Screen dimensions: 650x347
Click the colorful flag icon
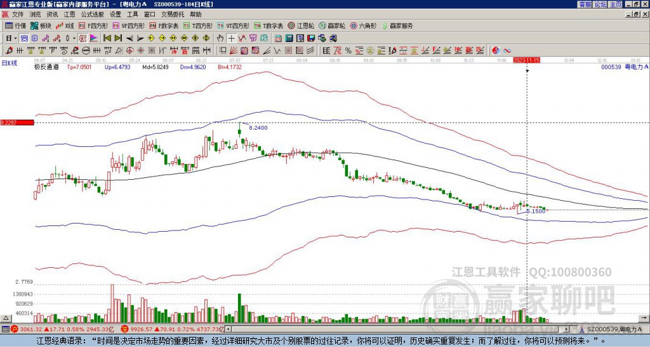click(x=94, y=39)
